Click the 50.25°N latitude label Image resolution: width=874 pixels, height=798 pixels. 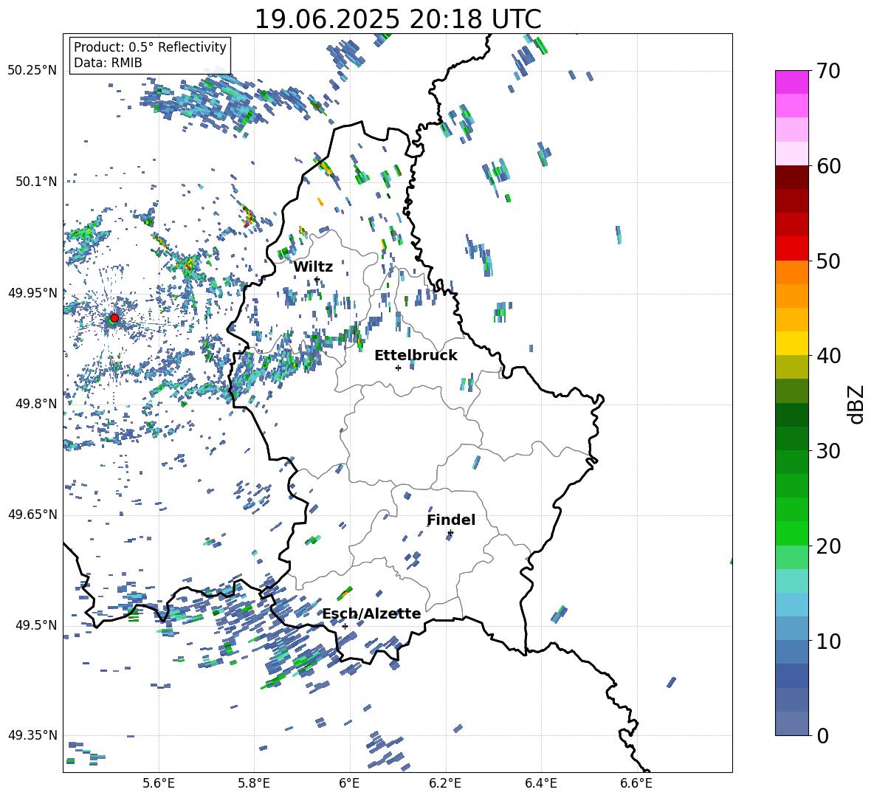click(32, 71)
